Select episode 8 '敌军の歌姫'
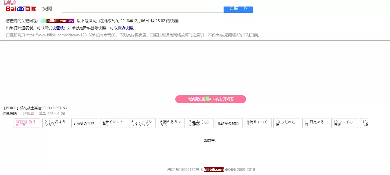 pos(229,123)
